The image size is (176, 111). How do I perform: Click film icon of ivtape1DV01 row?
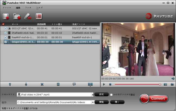tap(9, 42)
